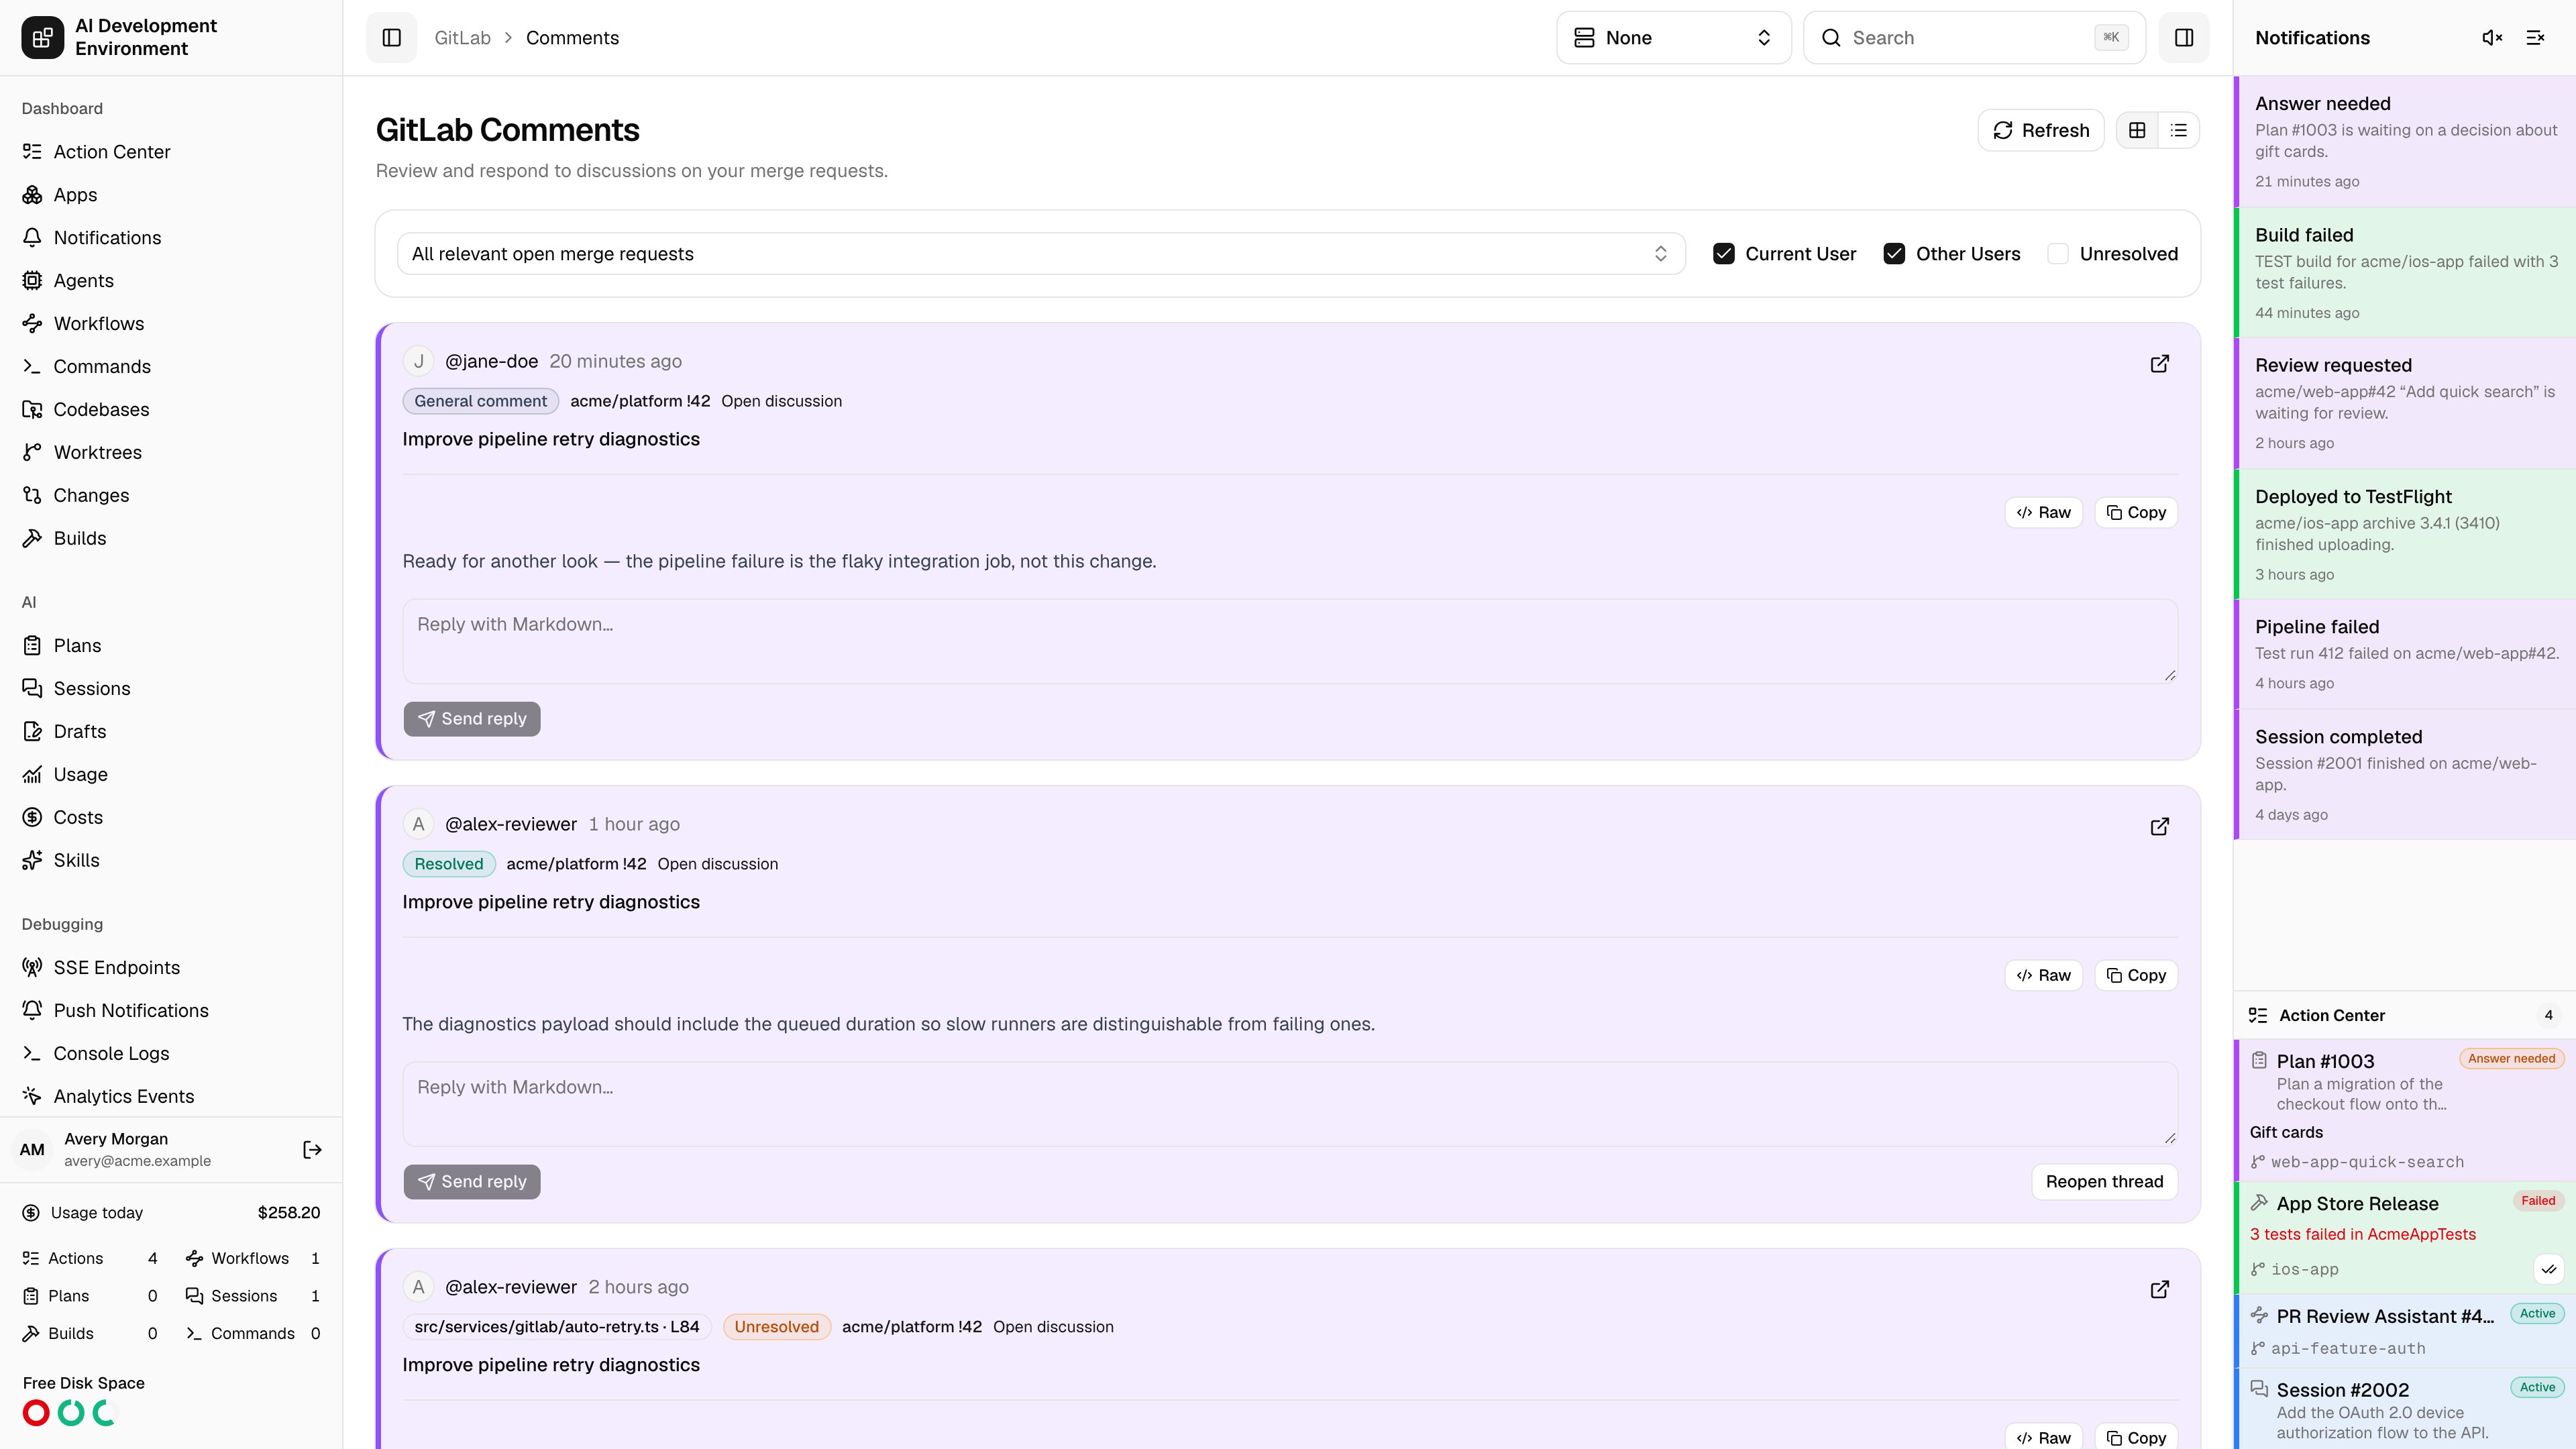Open the merge requests filter dropdown
The image size is (2576, 1449).
click(x=1041, y=254)
